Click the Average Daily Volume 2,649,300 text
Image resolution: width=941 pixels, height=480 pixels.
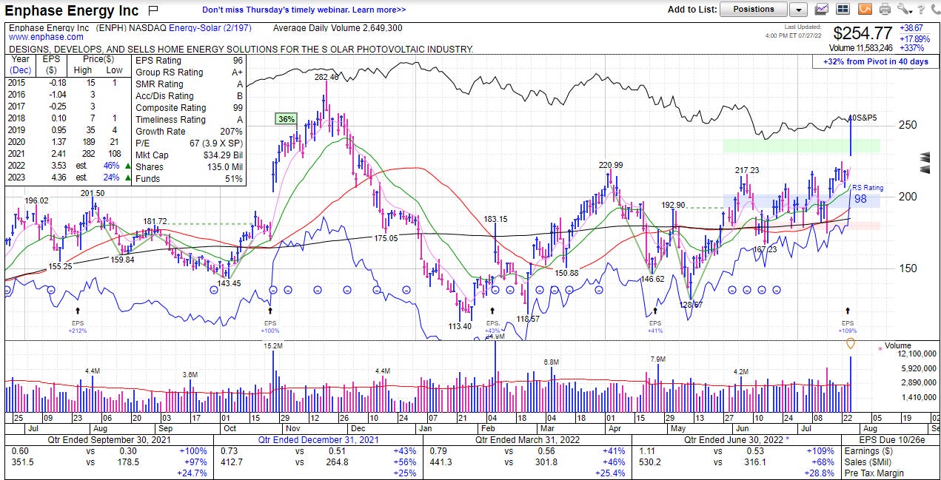pos(338,28)
